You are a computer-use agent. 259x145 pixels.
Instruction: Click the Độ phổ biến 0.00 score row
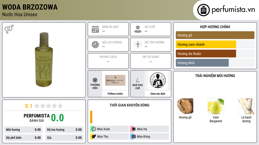(24, 138)
